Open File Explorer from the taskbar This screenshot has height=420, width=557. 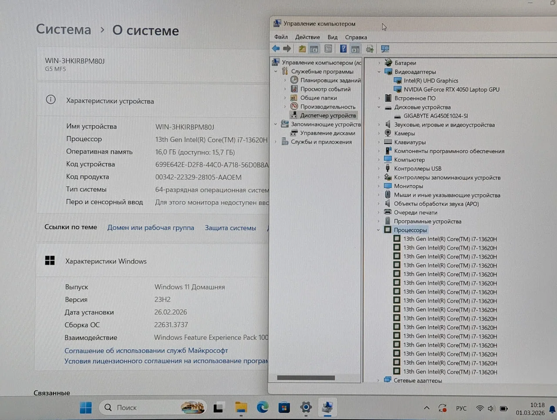click(241, 407)
